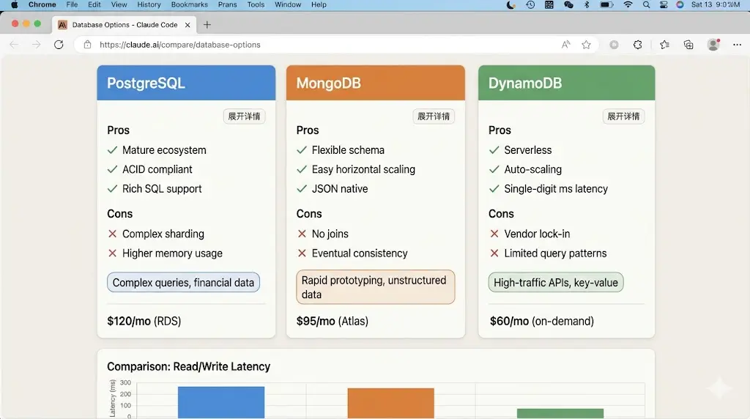Image resolution: width=750 pixels, height=419 pixels.
Task: Click the Easy horizontal scaling item
Action: click(363, 169)
